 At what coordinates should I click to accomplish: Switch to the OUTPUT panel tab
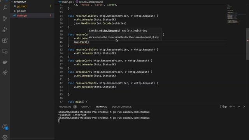pos(86,107)
